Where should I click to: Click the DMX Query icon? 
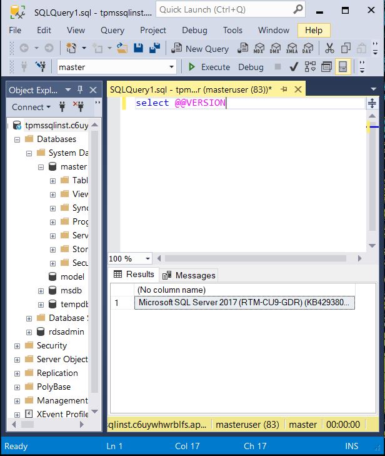click(275, 48)
